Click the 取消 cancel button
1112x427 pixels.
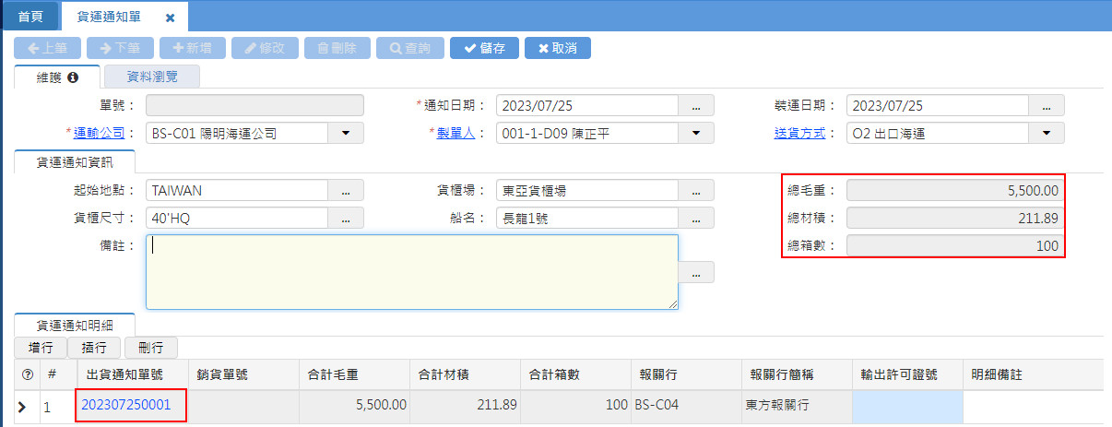click(x=557, y=48)
